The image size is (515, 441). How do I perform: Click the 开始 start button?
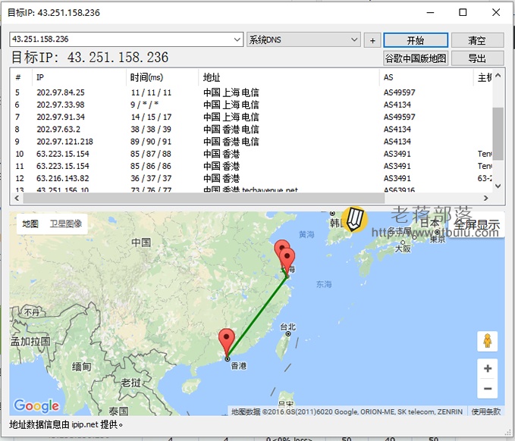[x=416, y=40]
